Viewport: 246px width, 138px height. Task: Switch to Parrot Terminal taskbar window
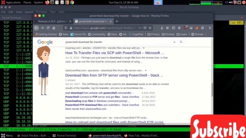[x=64, y=136]
